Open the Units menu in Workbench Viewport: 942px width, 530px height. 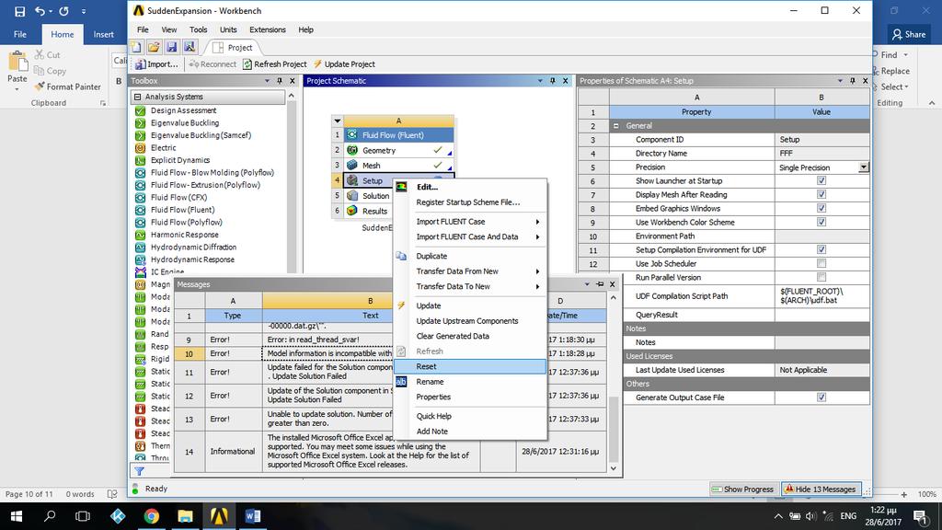coord(228,29)
